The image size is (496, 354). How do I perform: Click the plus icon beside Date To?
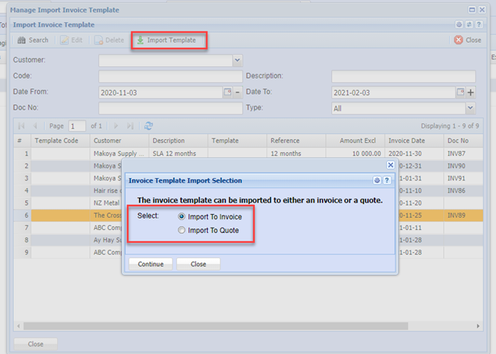471,92
